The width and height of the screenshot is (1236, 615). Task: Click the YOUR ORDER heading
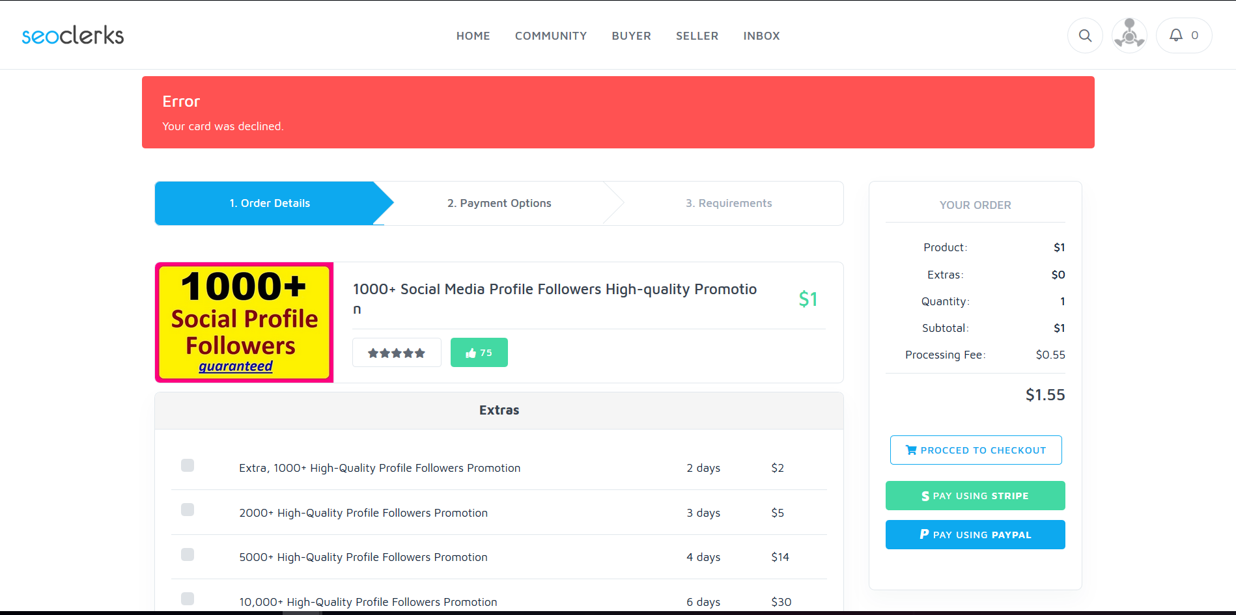pos(976,205)
